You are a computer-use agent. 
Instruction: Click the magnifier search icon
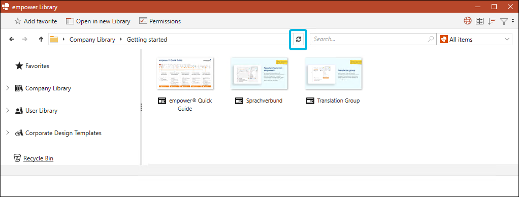[431, 39]
